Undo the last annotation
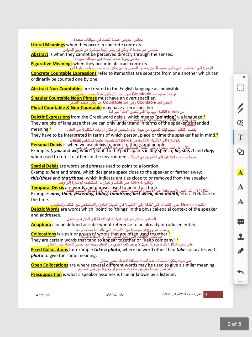The image size is (252, 337). (240, 272)
